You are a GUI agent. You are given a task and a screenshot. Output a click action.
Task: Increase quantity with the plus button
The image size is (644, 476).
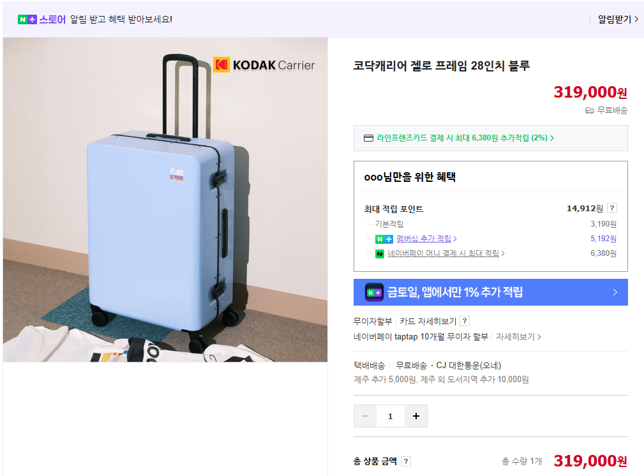(416, 416)
